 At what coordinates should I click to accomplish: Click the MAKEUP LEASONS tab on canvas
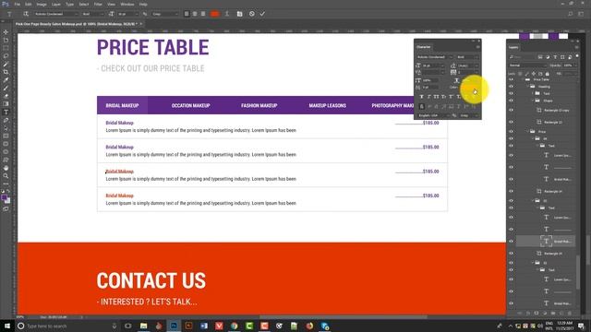click(x=327, y=106)
